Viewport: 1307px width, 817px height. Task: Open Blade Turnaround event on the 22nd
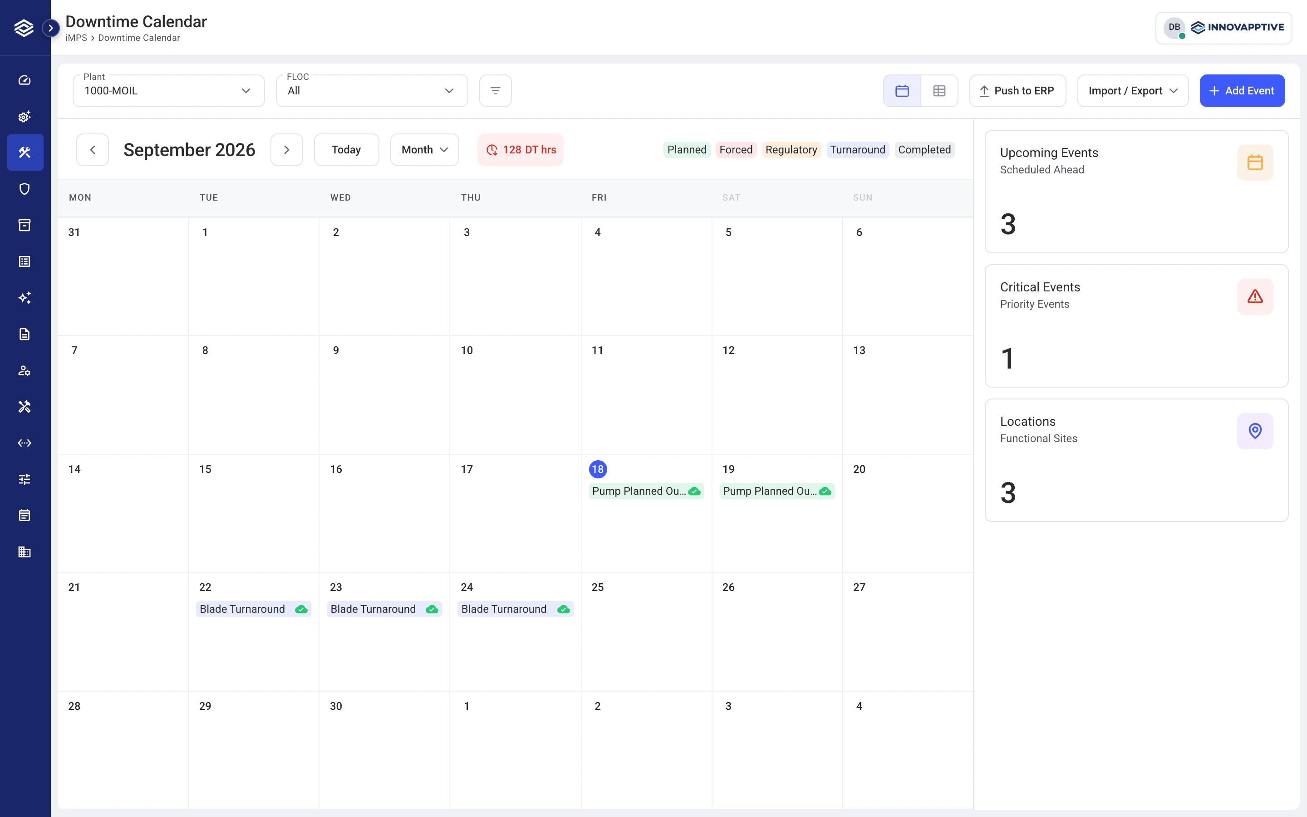[x=253, y=610]
